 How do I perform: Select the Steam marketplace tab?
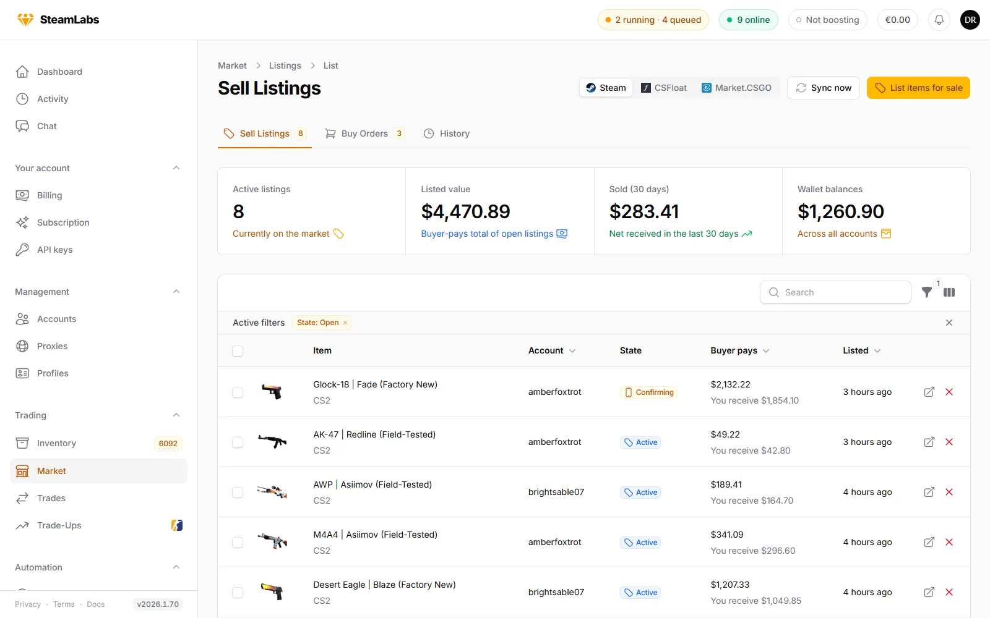(x=606, y=88)
